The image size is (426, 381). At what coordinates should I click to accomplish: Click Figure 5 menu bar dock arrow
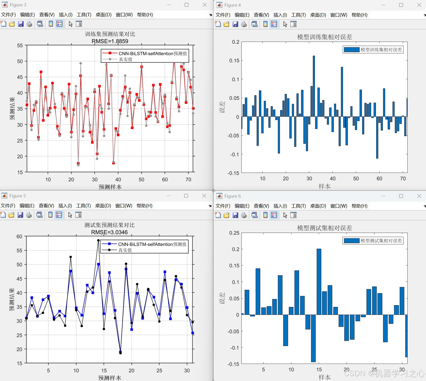click(x=210, y=206)
